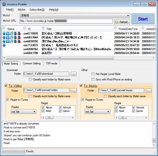The width and height of the screenshot is (158, 156).
Task: Open the Mylist menu
Action: 21,9
